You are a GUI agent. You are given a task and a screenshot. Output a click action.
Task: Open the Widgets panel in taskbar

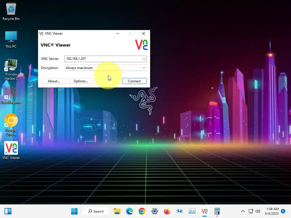coord(8,211)
